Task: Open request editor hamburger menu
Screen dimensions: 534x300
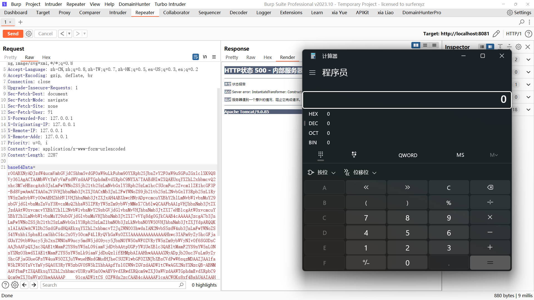Action: [214, 57]
